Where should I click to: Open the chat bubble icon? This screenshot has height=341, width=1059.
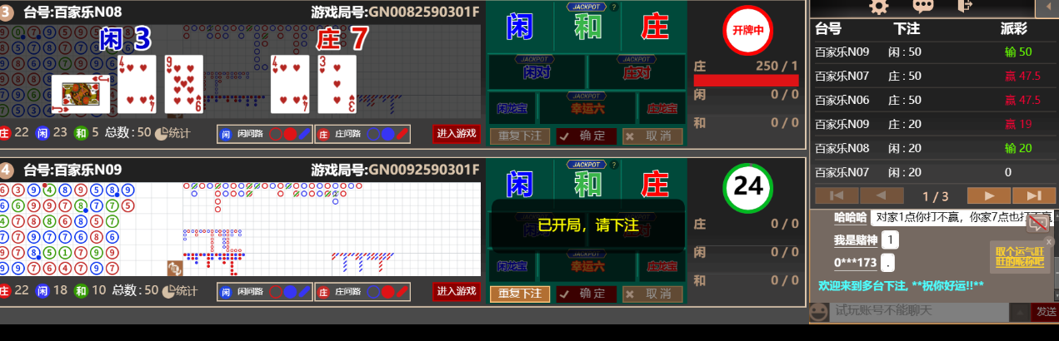point(923,7)
